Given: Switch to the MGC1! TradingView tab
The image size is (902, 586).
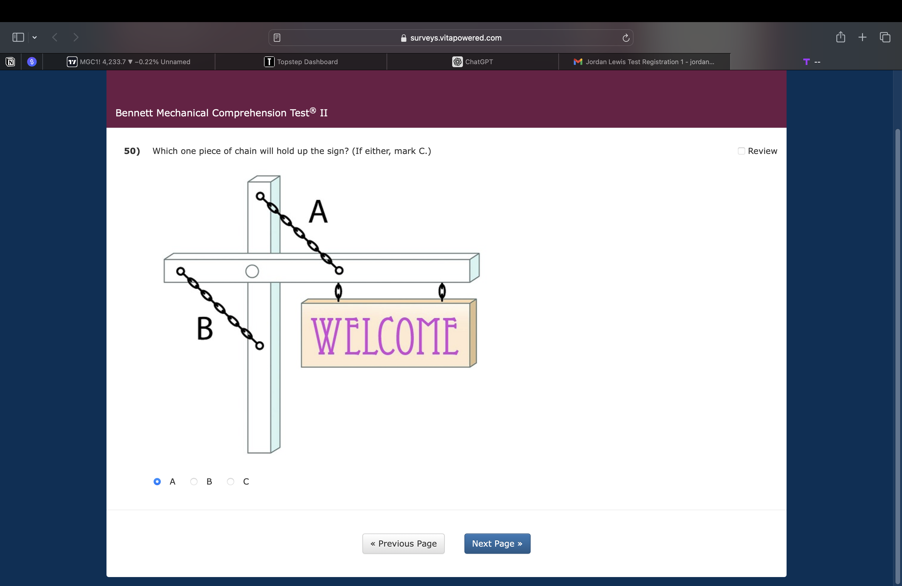Looking at the screenshot, I should click(129, 62).
